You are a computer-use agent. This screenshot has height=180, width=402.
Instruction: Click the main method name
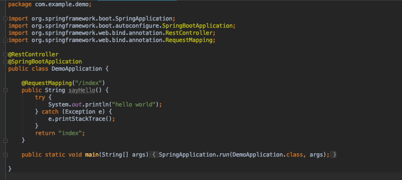point(92,155)
